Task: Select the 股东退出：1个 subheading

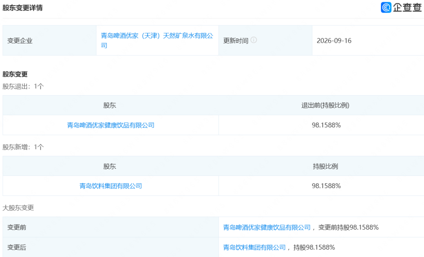Action: coord(23,87)
